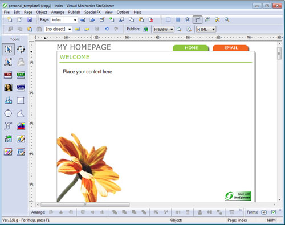The height and width of the screenshot is (225, 285).
Task: Click the Undo arrow icon
Action: click(107, 29)
